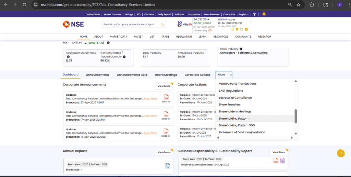Switch to Announcements tab

point(98,75)
